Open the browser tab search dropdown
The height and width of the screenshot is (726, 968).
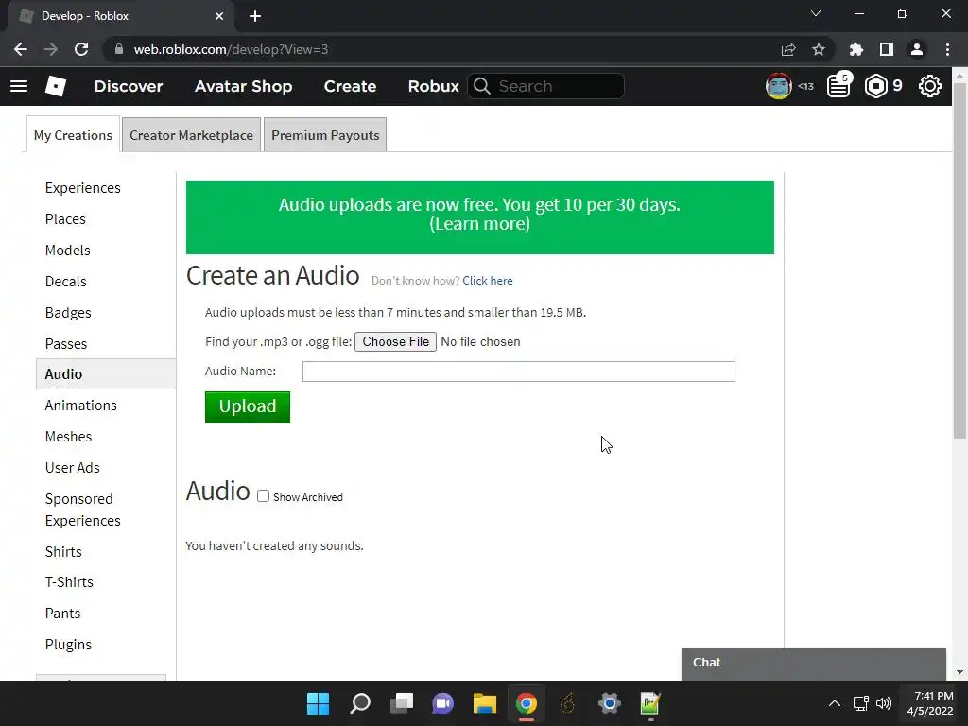point(816,13)
